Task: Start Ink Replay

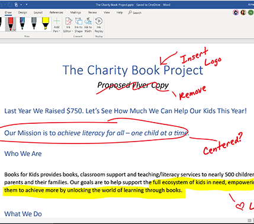Action: point(99,25)
